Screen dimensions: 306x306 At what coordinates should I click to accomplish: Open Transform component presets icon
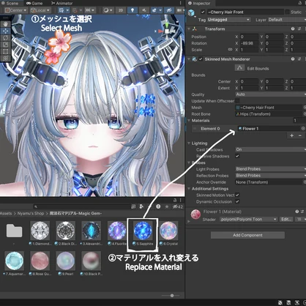point(299,29)
